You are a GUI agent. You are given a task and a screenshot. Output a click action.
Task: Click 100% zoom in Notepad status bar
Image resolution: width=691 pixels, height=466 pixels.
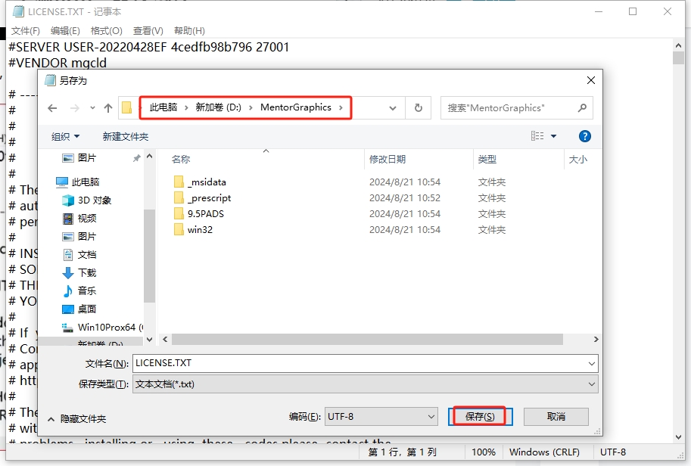(x=484, y=452)
